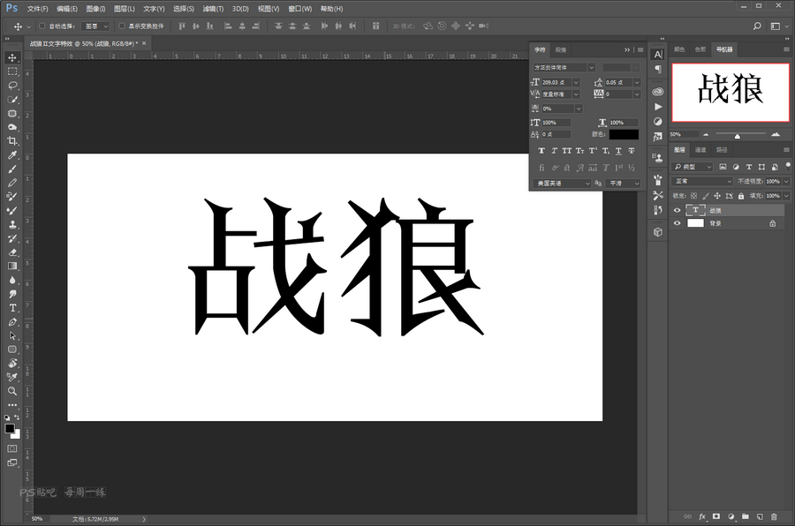Open the Character panel flyout menu
This screenshot has width=795, height=526.
click(x=640, y=49)
